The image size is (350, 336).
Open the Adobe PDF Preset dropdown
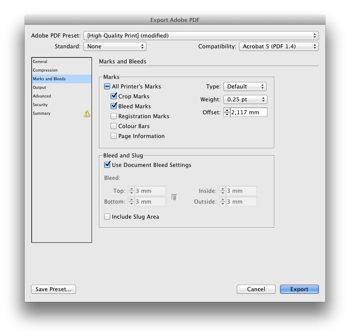pyautogui.click(x=201, y=36)
